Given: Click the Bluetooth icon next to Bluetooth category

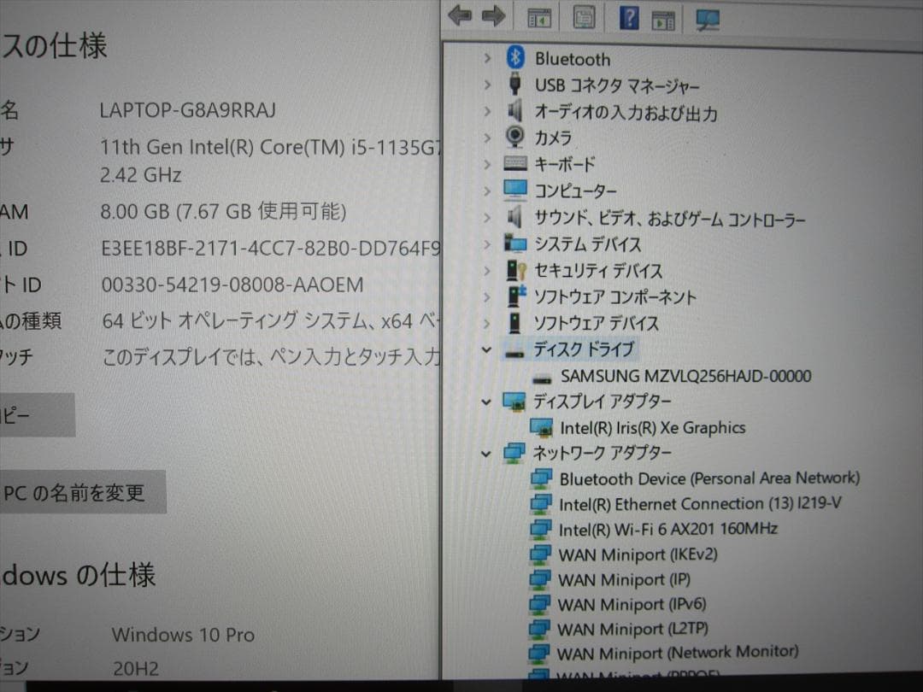Looking at the screenshot, I should pyautogui.click(x=516, y=59).
